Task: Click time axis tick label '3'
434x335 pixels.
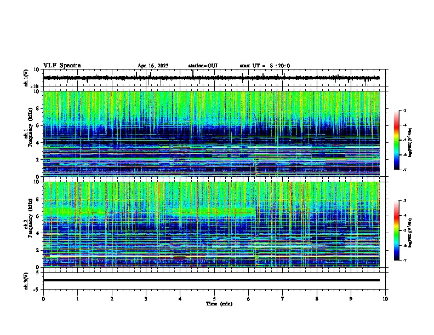Action: (x=146, y=299)
